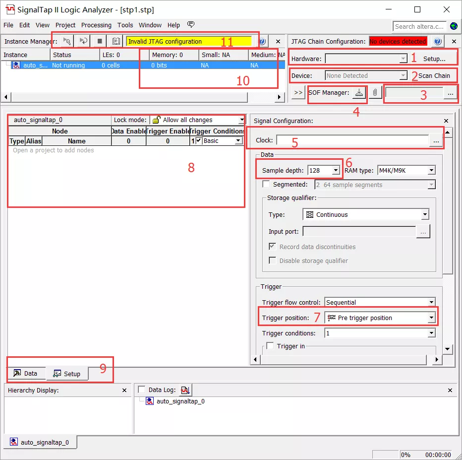
Task: Close the Instance Manager panel
Action: [x=278, y=42]
